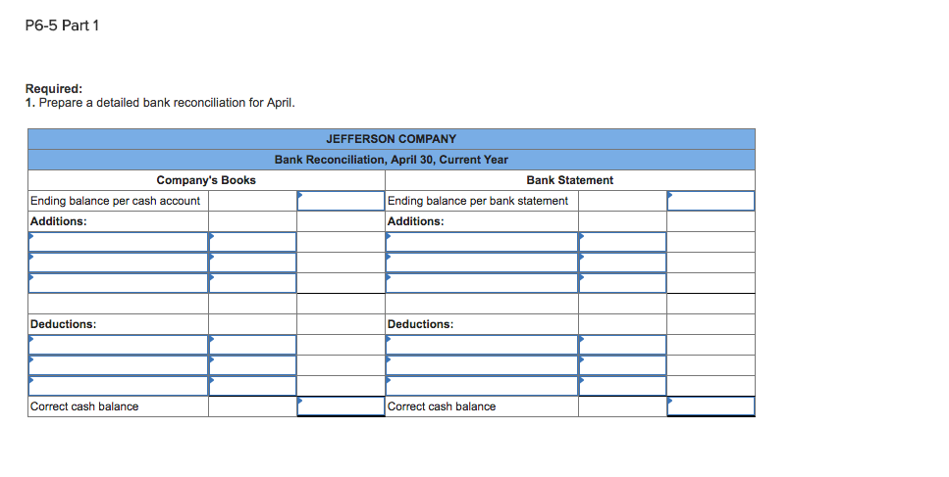949x477 pixels.
Task: Open third Additions description dropdown under Bank Statement
Action: (482, 283)
